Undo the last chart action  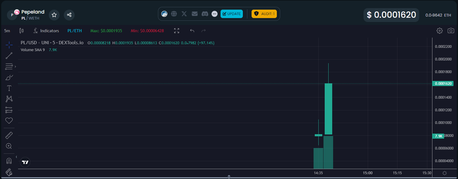pos(192,31)
